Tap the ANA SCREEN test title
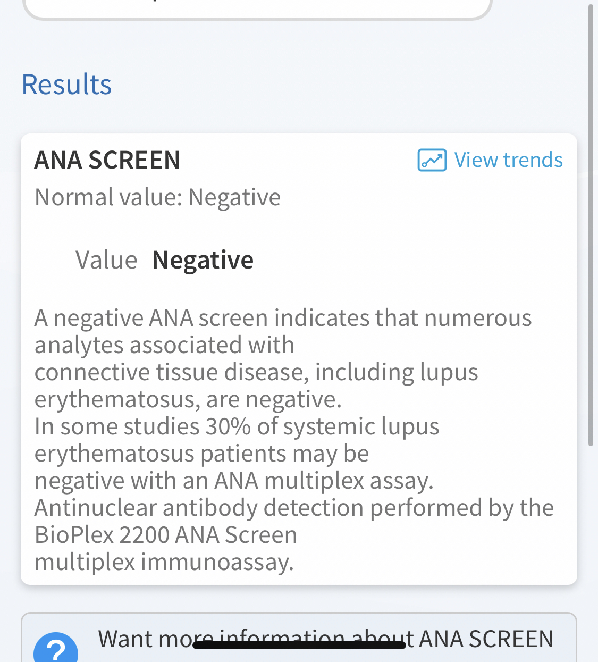The height and width of the screenshot is (662, 598). coord(107,160)
